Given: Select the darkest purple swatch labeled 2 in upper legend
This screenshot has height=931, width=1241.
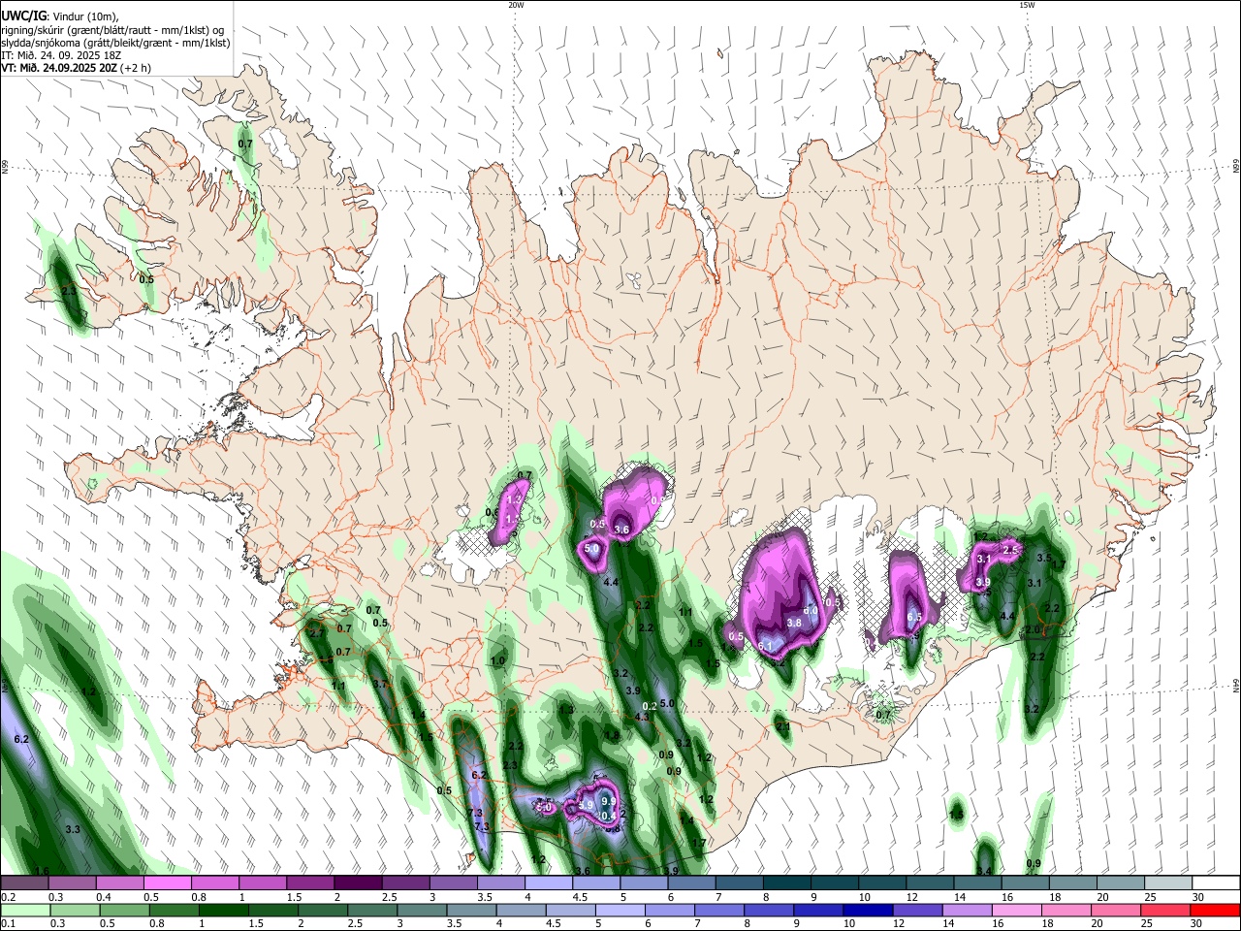Looking at the screenshot, I should 358,883.
